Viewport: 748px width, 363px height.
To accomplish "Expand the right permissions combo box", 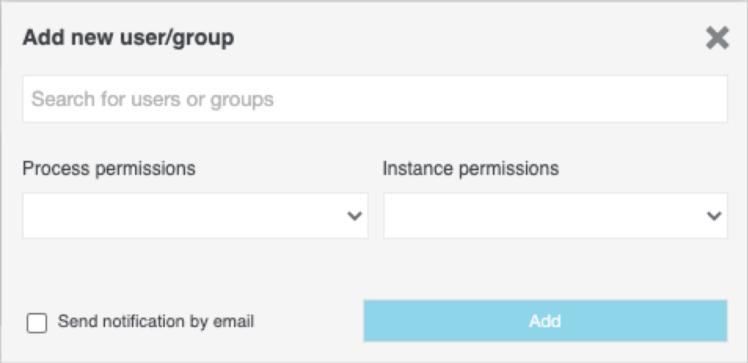I will pos(555,216).
